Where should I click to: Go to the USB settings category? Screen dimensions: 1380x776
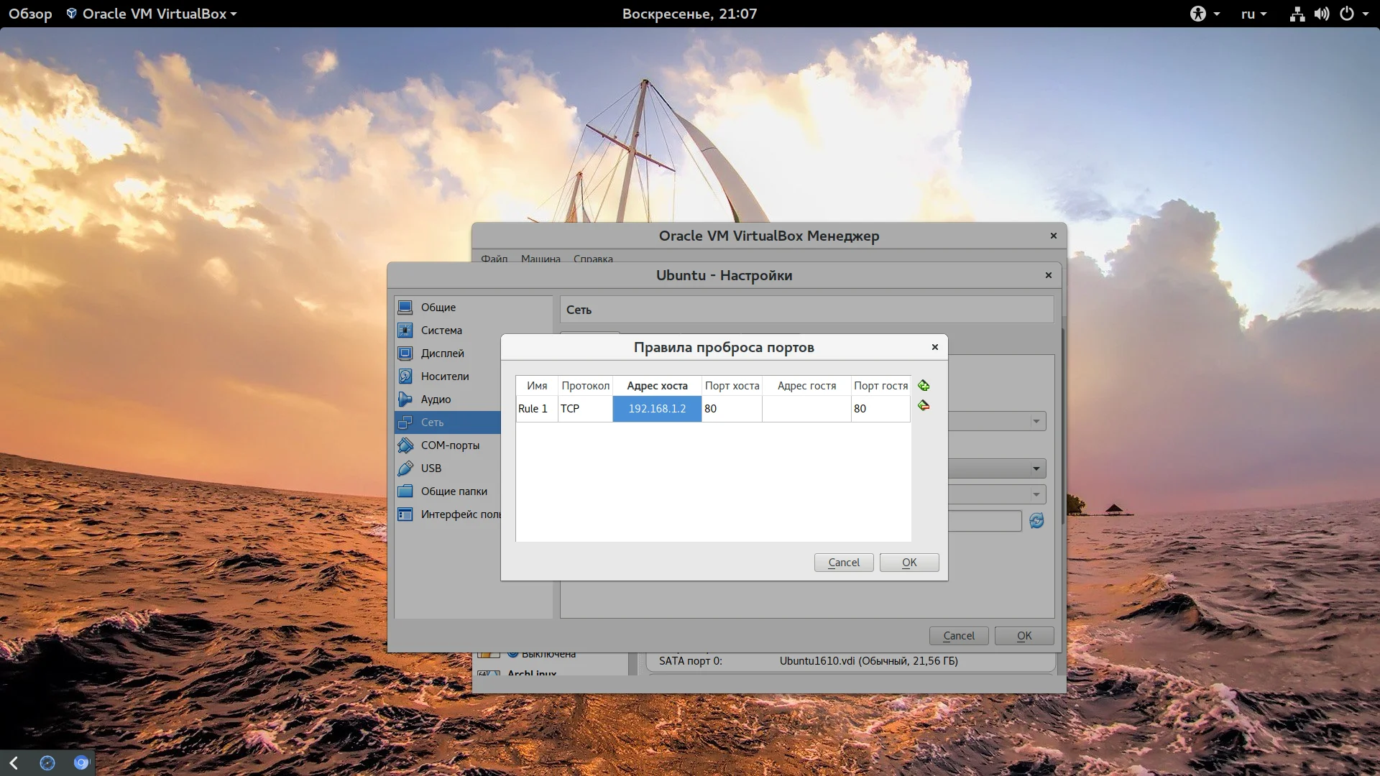(431, 468)
